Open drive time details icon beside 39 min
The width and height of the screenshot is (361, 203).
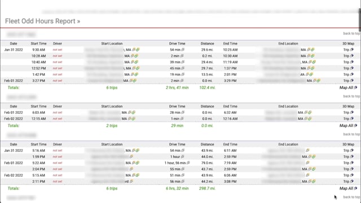click(x=183, y=62)
